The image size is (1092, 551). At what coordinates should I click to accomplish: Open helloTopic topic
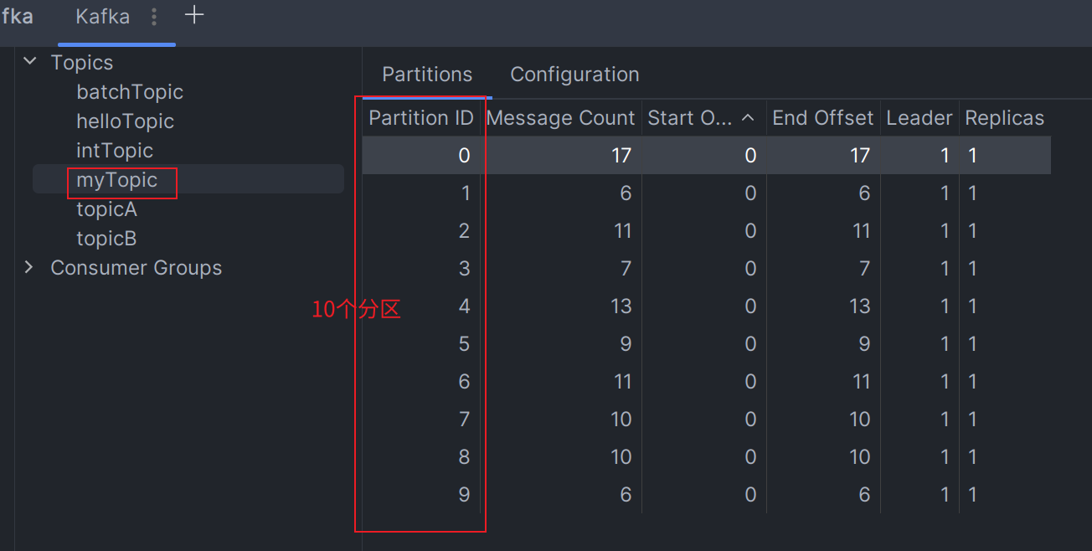125,121
